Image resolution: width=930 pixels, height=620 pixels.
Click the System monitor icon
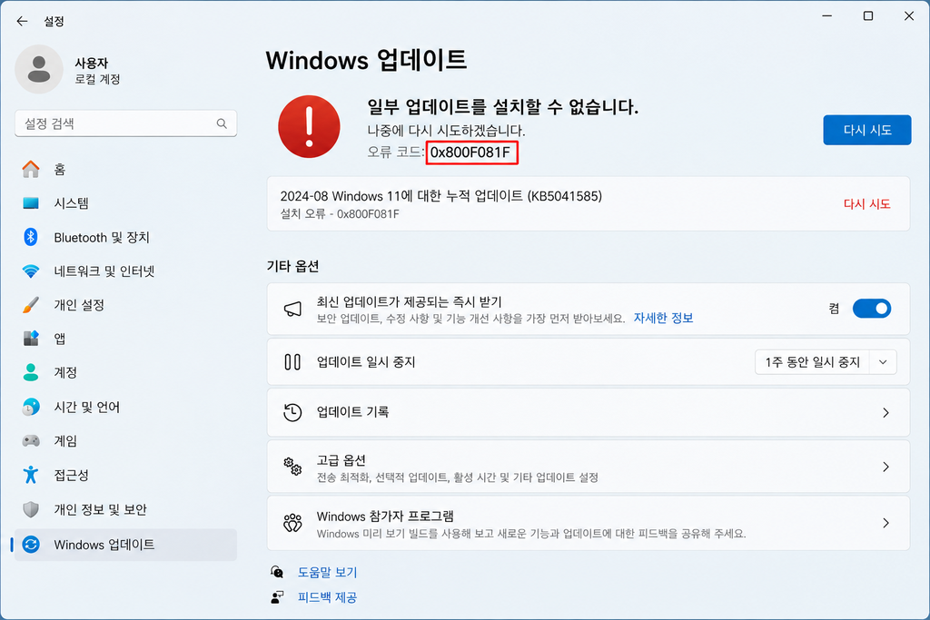[31, 203]
